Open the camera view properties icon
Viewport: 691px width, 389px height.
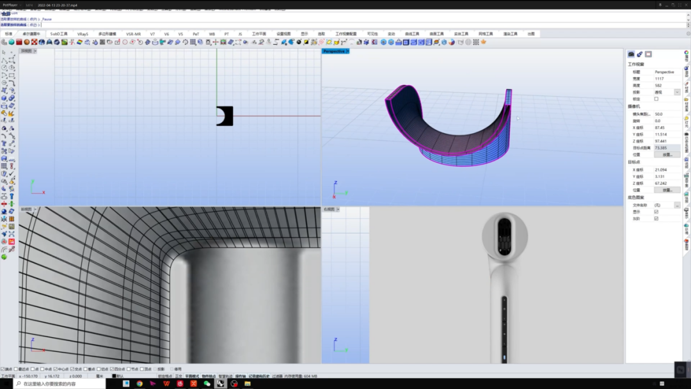click(x=631, y=54)
